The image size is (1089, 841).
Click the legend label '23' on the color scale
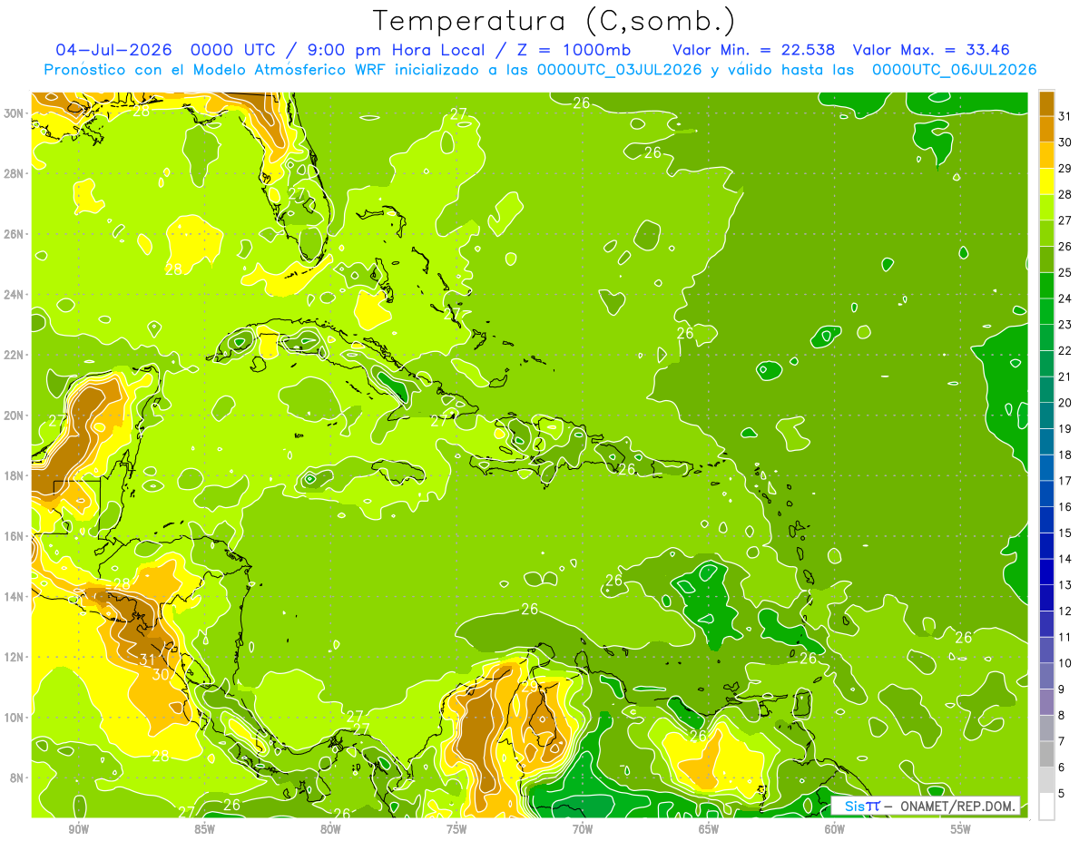click(x=1065, y=325)
